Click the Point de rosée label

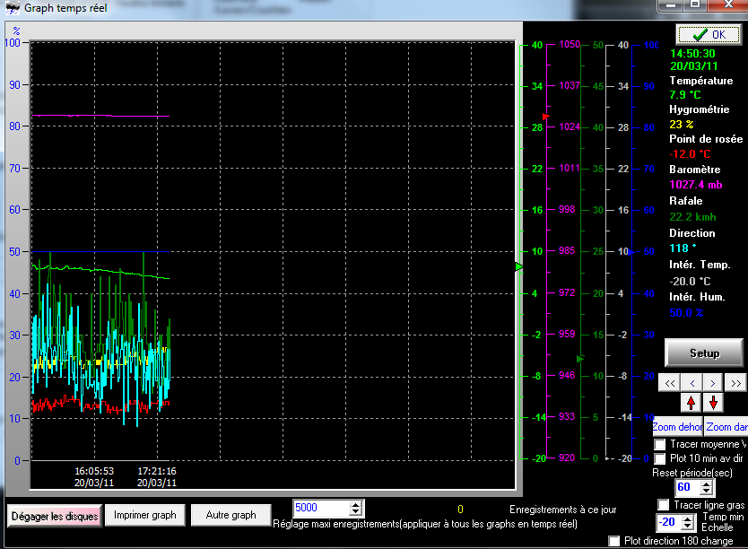(x=706, y=139)
